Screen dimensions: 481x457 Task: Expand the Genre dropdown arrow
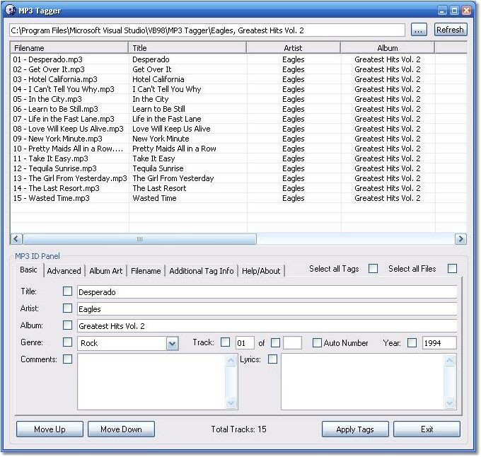point(173,344)
